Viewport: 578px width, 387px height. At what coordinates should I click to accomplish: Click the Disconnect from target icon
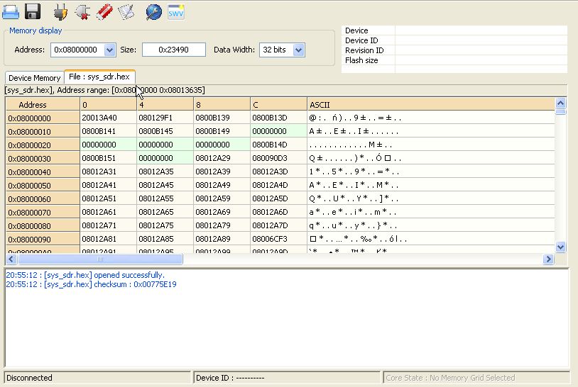(x=82, y=11)
